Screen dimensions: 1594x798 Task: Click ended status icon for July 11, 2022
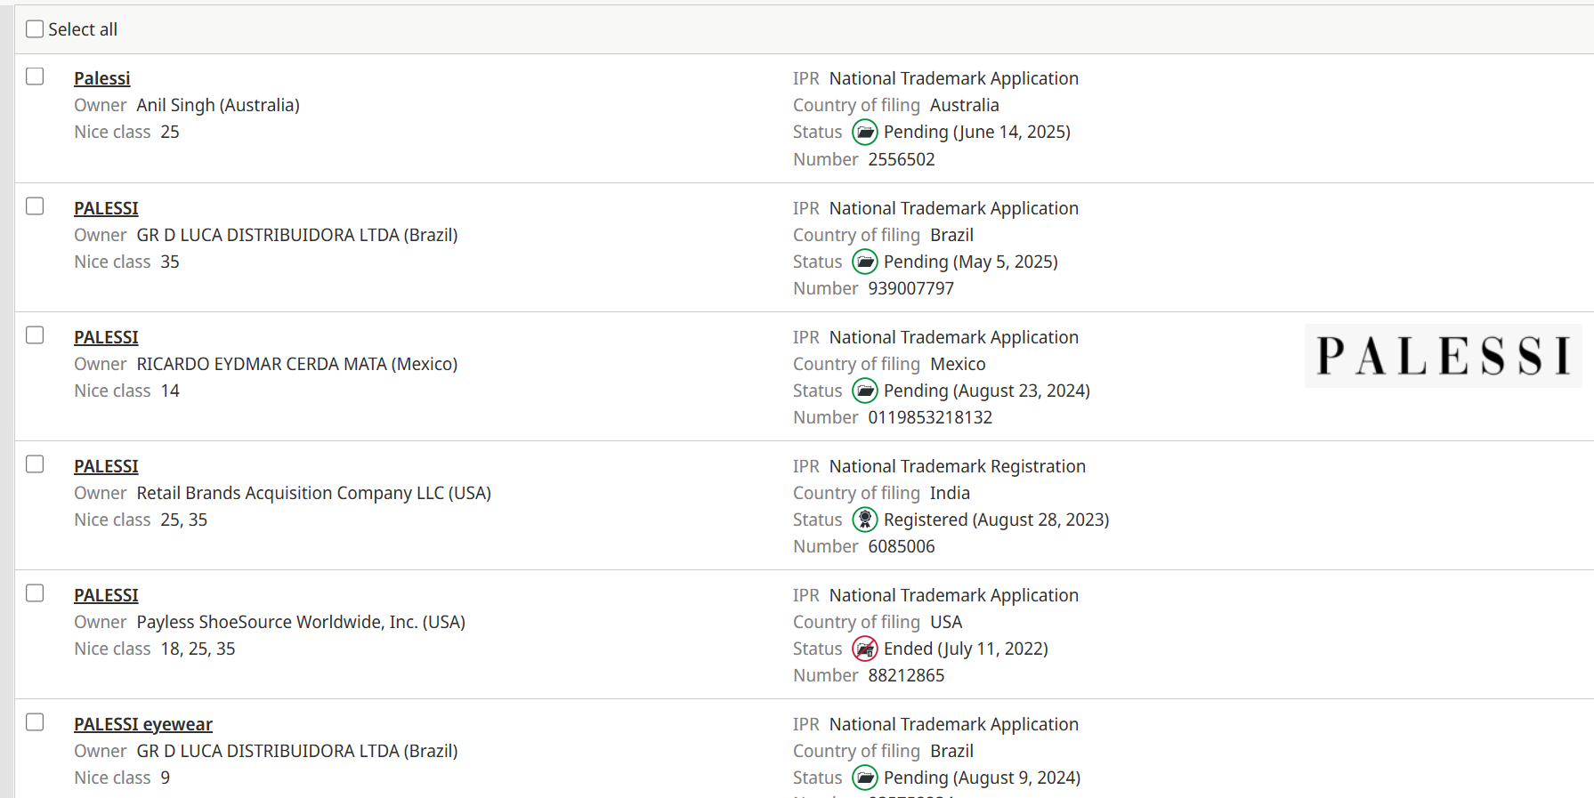865,649
